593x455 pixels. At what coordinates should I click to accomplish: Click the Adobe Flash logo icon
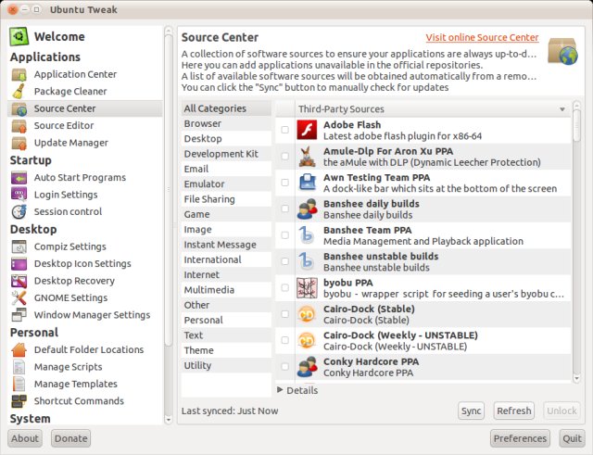click(307, 130)
